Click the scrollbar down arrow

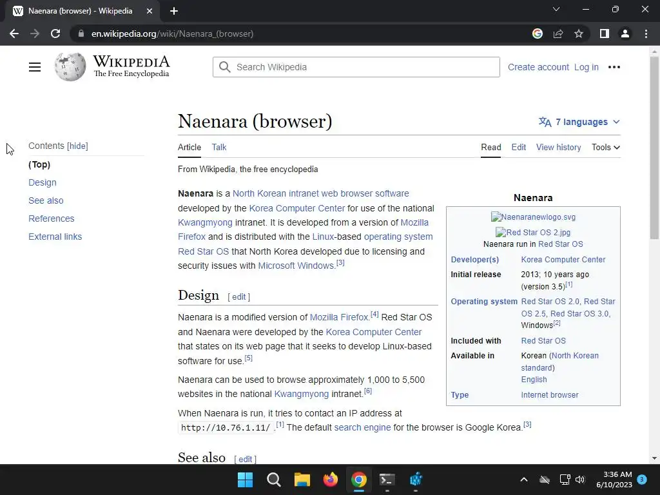[654, 458]
